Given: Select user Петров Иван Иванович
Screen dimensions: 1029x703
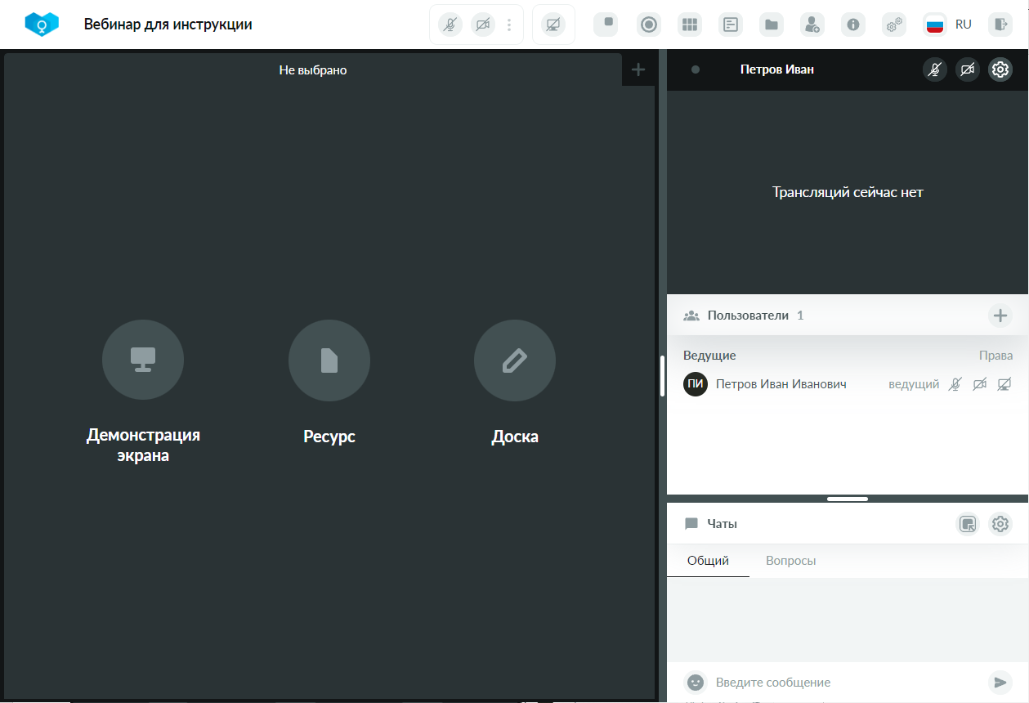Looking at the screenshot, I should (781, 384).
